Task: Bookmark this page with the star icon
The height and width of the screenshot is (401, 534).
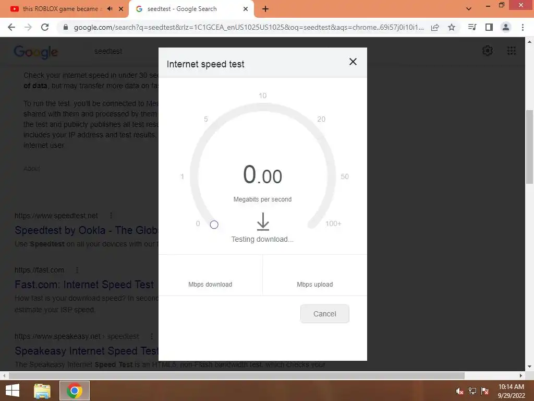Action: click(452, 27)
